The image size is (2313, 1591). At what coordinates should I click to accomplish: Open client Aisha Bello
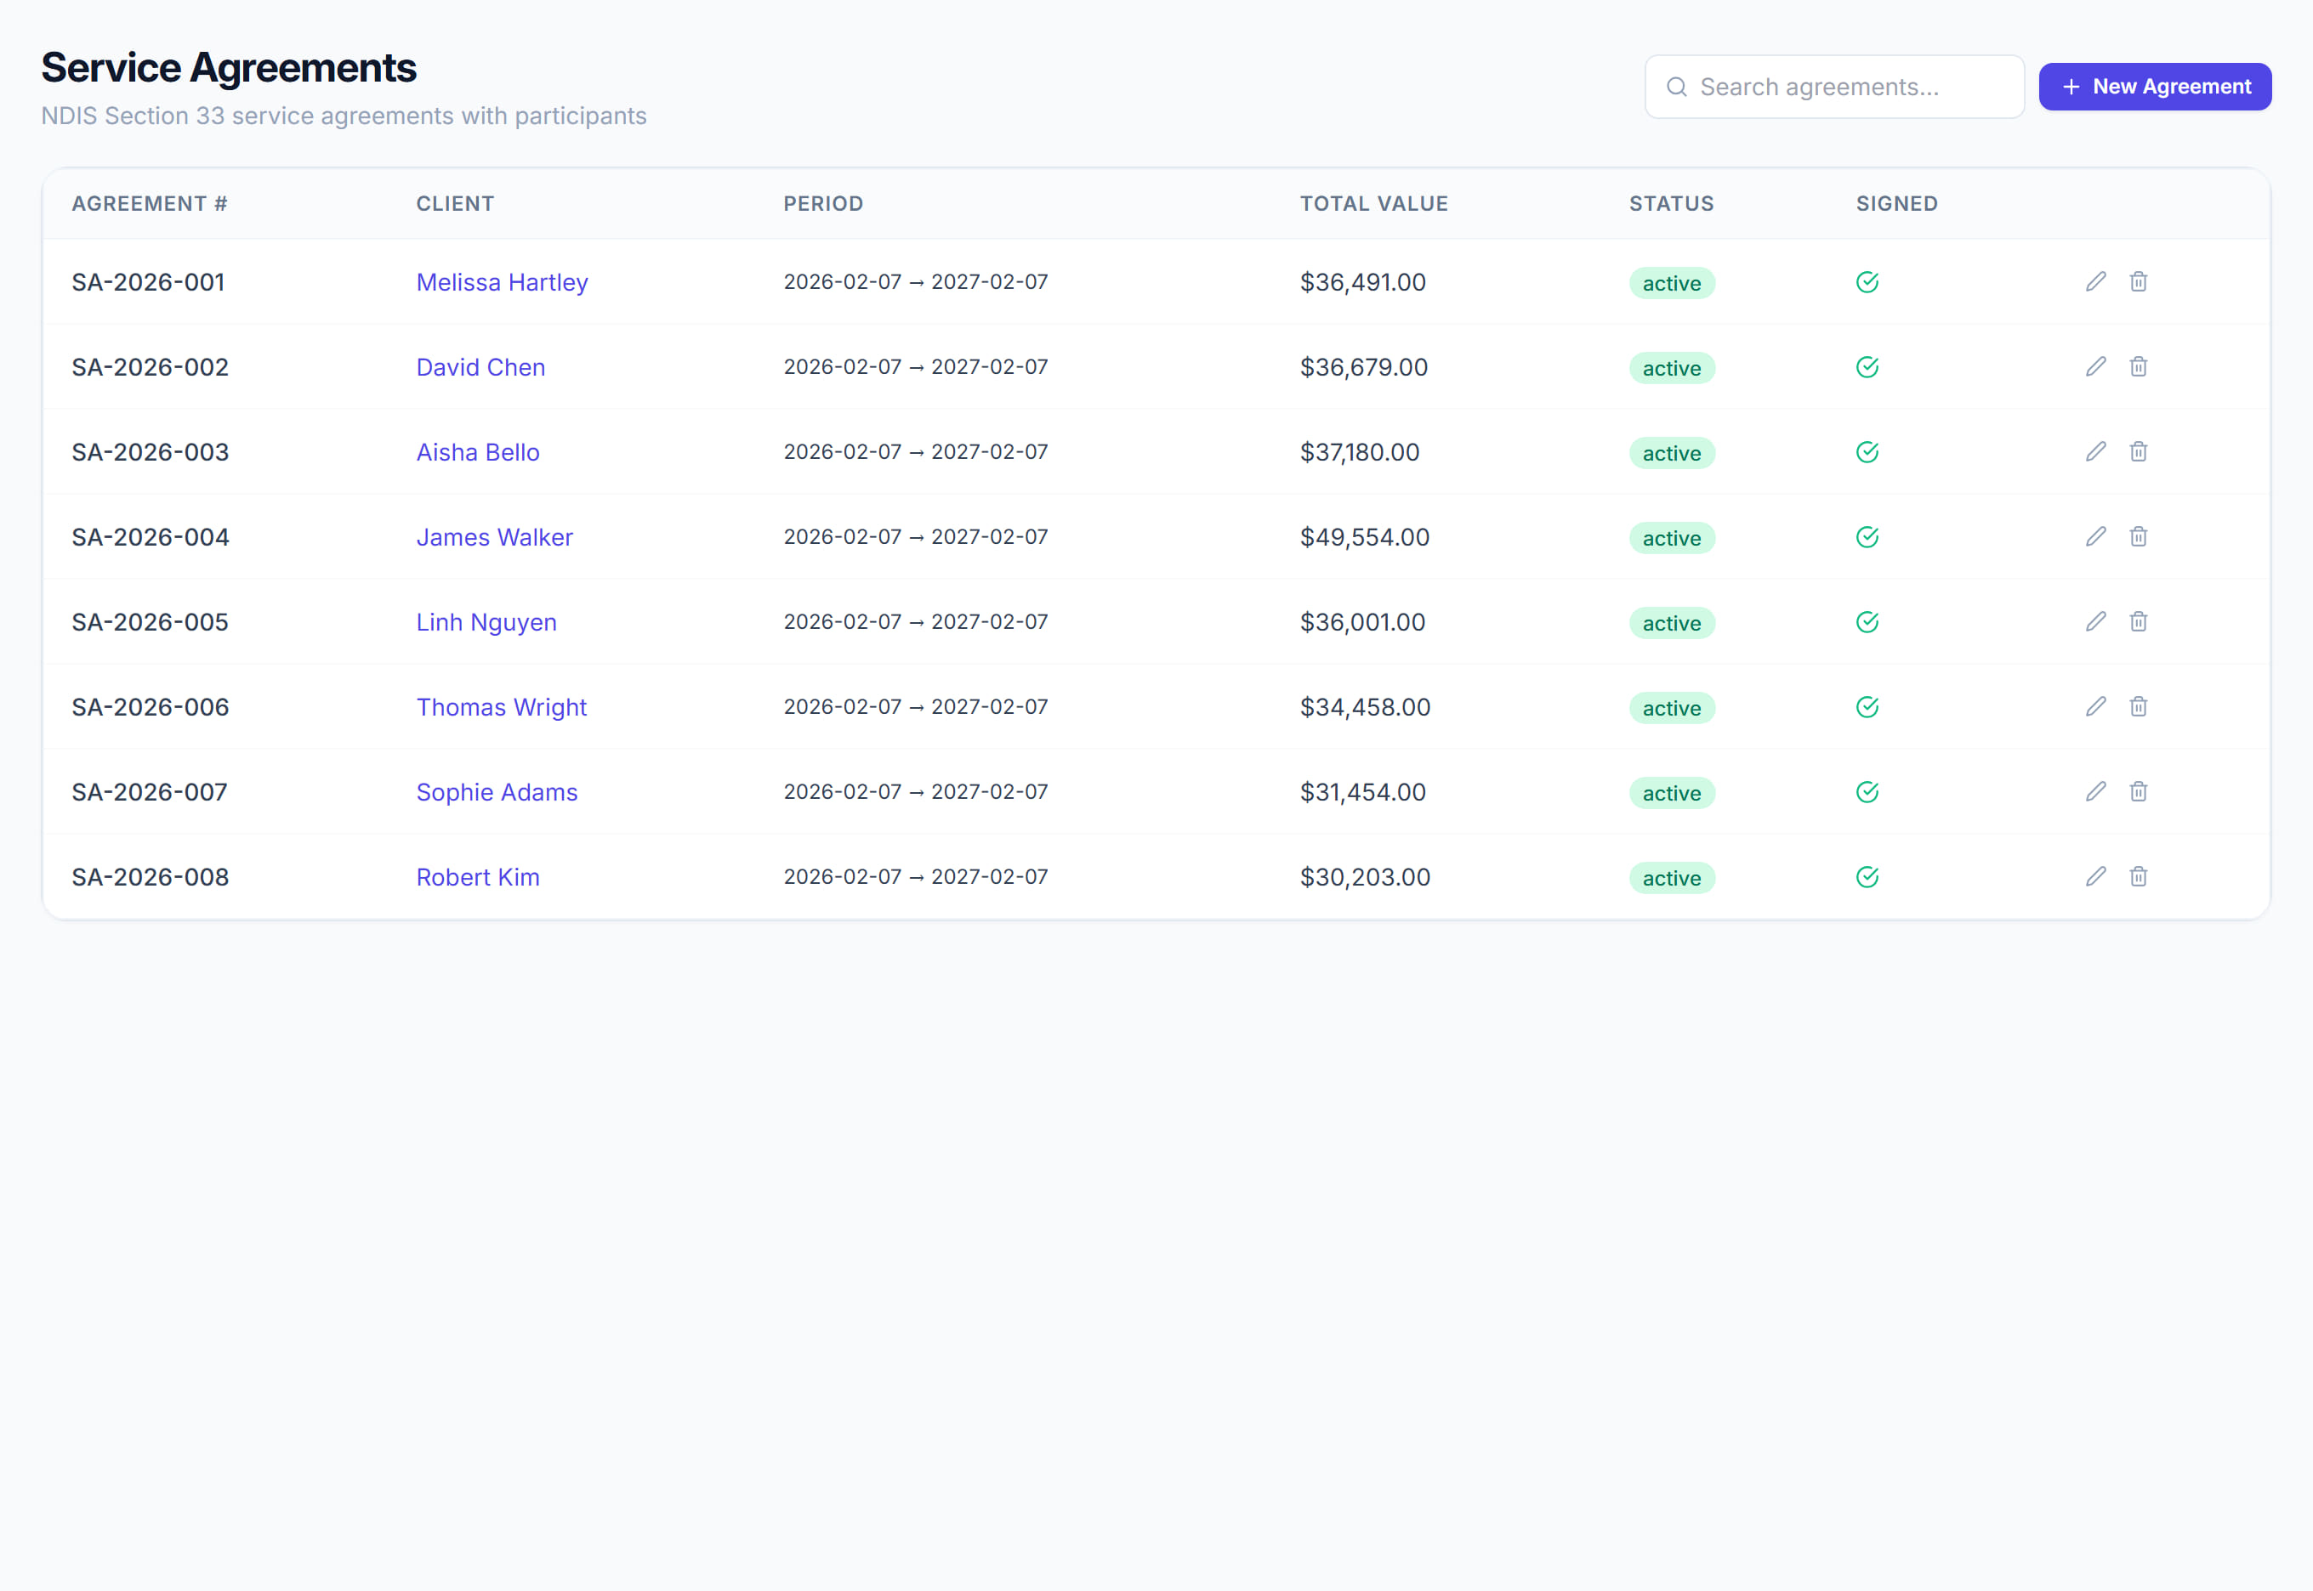478,451
